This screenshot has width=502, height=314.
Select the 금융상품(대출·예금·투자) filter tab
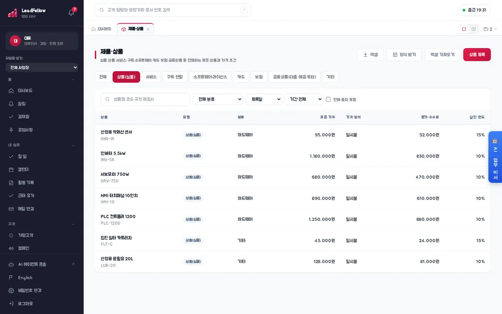(x=295, y=77)
